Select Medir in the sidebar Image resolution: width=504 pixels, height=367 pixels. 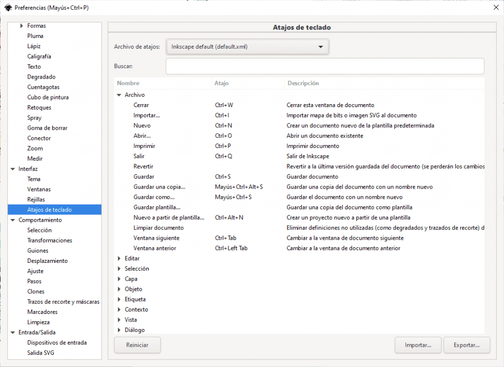35,159
